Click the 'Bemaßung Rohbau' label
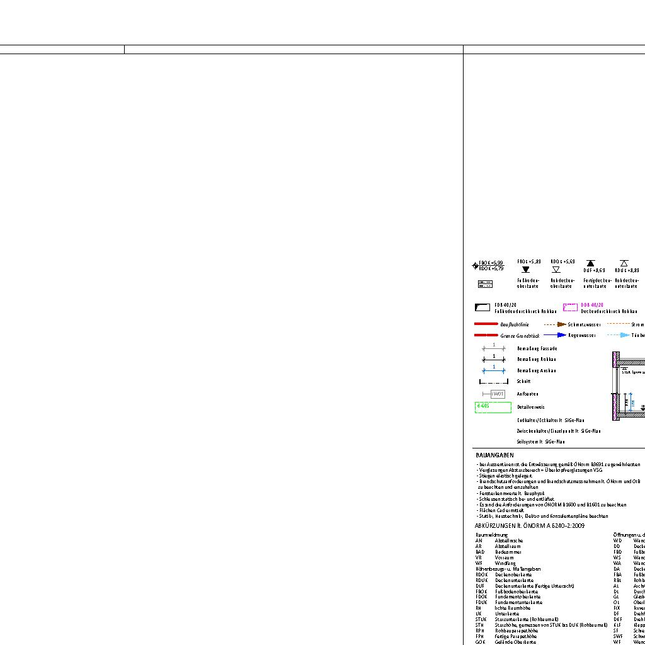Image resolution: width=645 pixels, height=645 pixels. tap(537, 359)
